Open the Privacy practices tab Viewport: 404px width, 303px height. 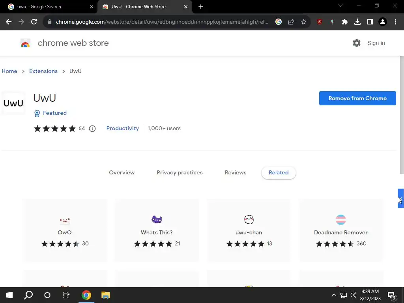tap(180, 173)
